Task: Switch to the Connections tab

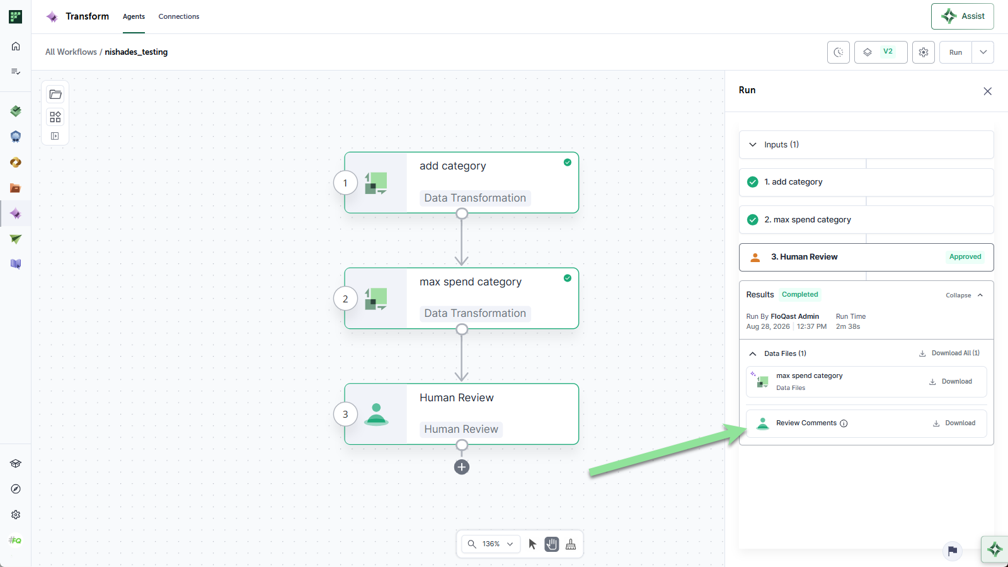Action: (x=179, y=17)
